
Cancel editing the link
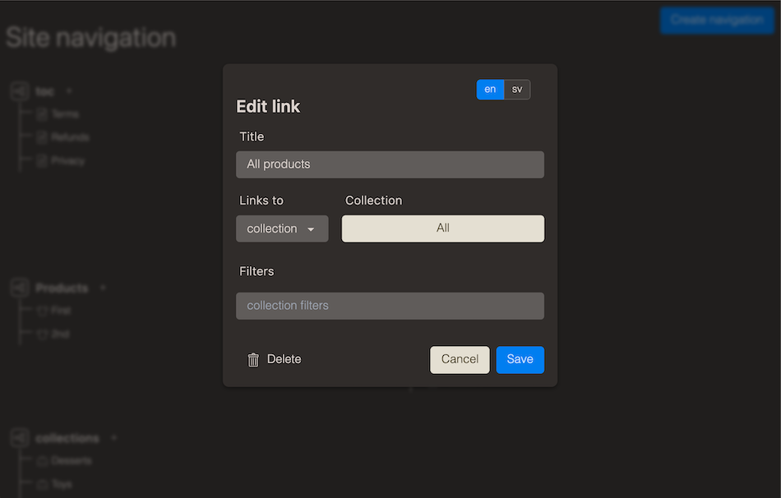460,359
